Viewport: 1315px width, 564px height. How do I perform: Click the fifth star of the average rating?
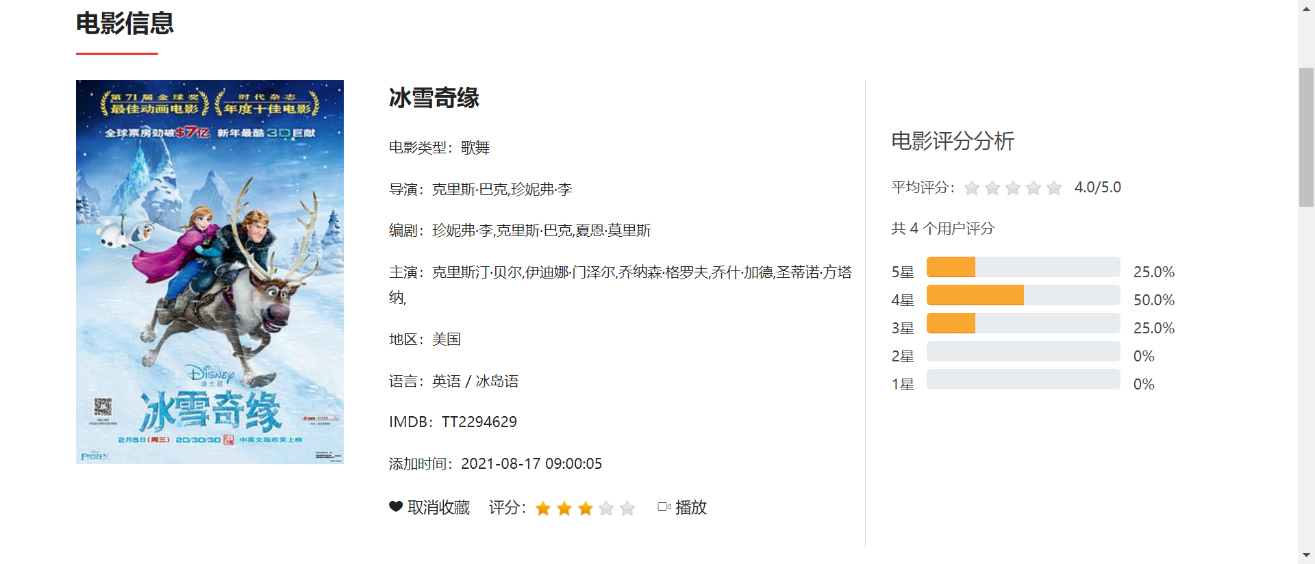(x=1054, y=188)
